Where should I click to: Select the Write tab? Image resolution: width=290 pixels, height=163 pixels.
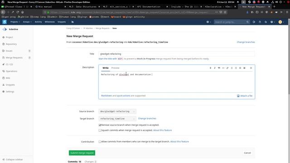tap(106, 68)
